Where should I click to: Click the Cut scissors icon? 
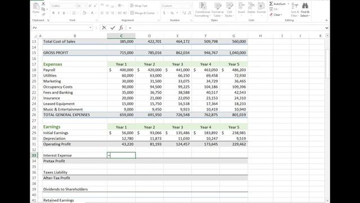[43, 4]
